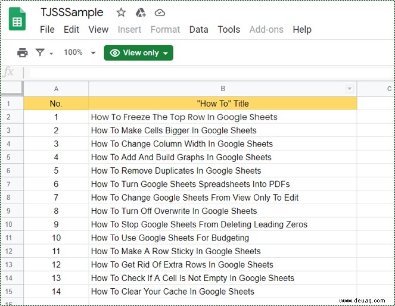Select 'How To Make A Row Sticky' cell
The image size is (395, 306).
[223, 251]
